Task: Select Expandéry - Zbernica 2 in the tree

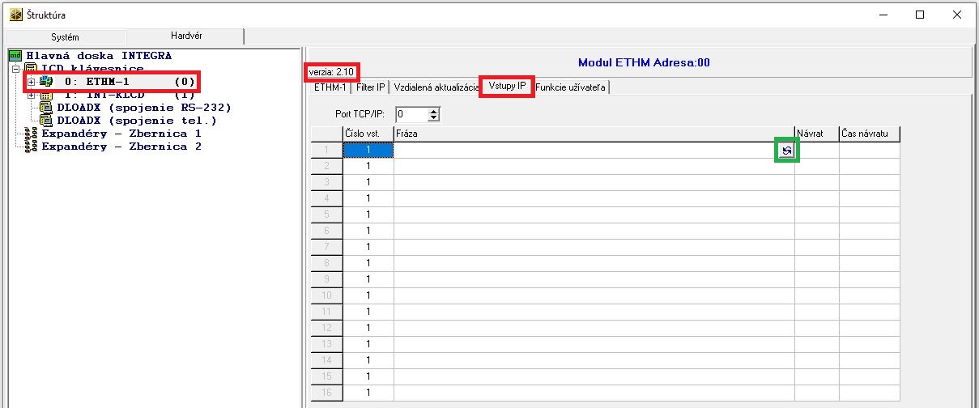Action: click(x=121, y=147)
